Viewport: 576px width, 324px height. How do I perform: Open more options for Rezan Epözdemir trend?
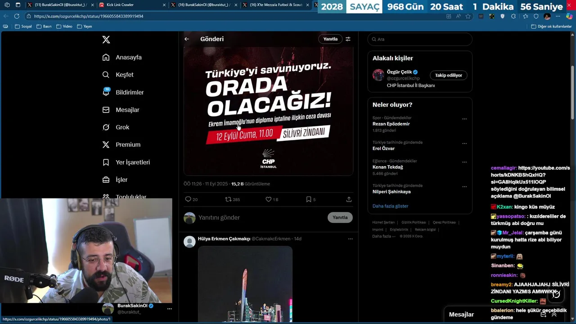464,119
